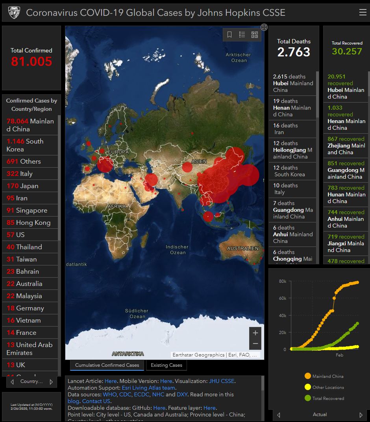Open the basemap gallery grid icon
This screenshot has width=370, height=422.
point(254,34)
